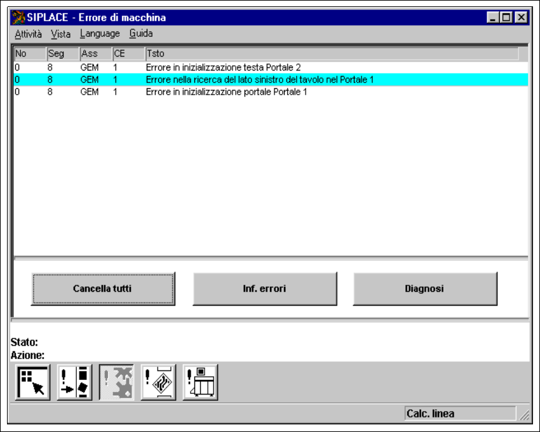The width and height of the screenshot is (540, 432).
Task: Open Inf. errori button
Action: (x=264, y=289)
